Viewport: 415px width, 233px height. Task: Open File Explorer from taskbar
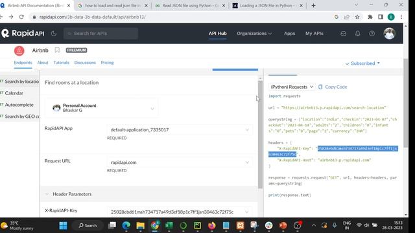(x=140, y=226)
